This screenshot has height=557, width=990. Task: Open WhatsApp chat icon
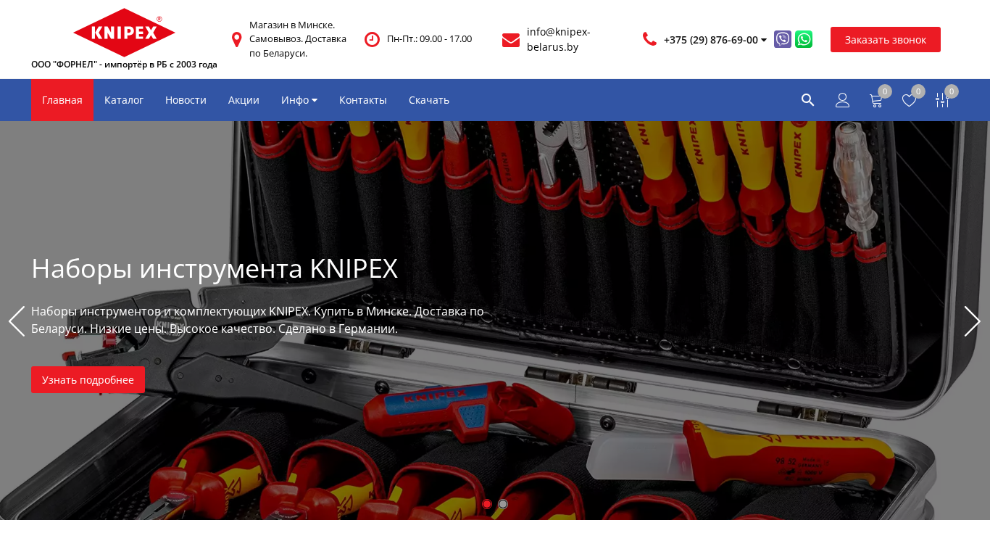[804, 39]
